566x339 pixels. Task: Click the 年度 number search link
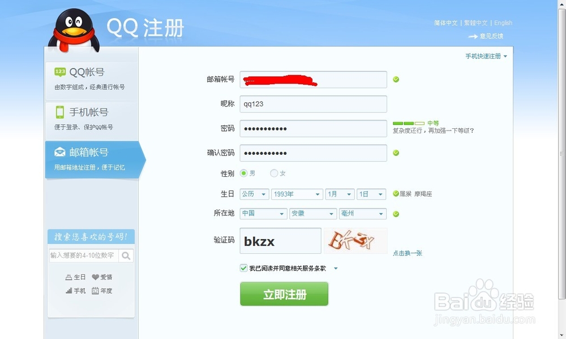tap(106, 291)
